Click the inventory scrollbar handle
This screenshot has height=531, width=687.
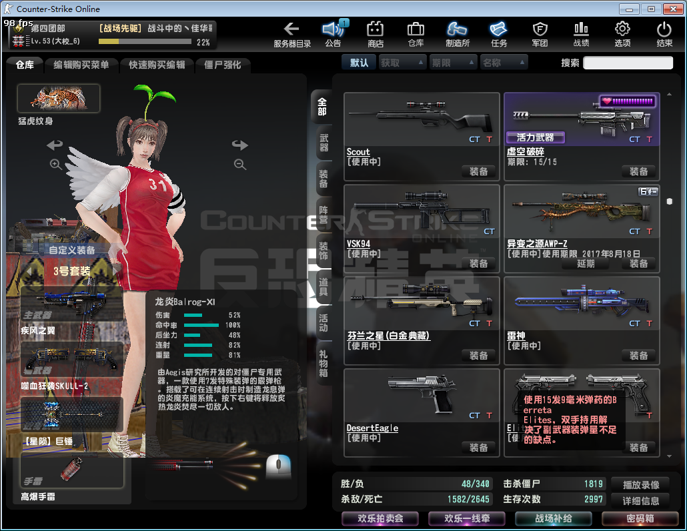(x=669, y=201)
